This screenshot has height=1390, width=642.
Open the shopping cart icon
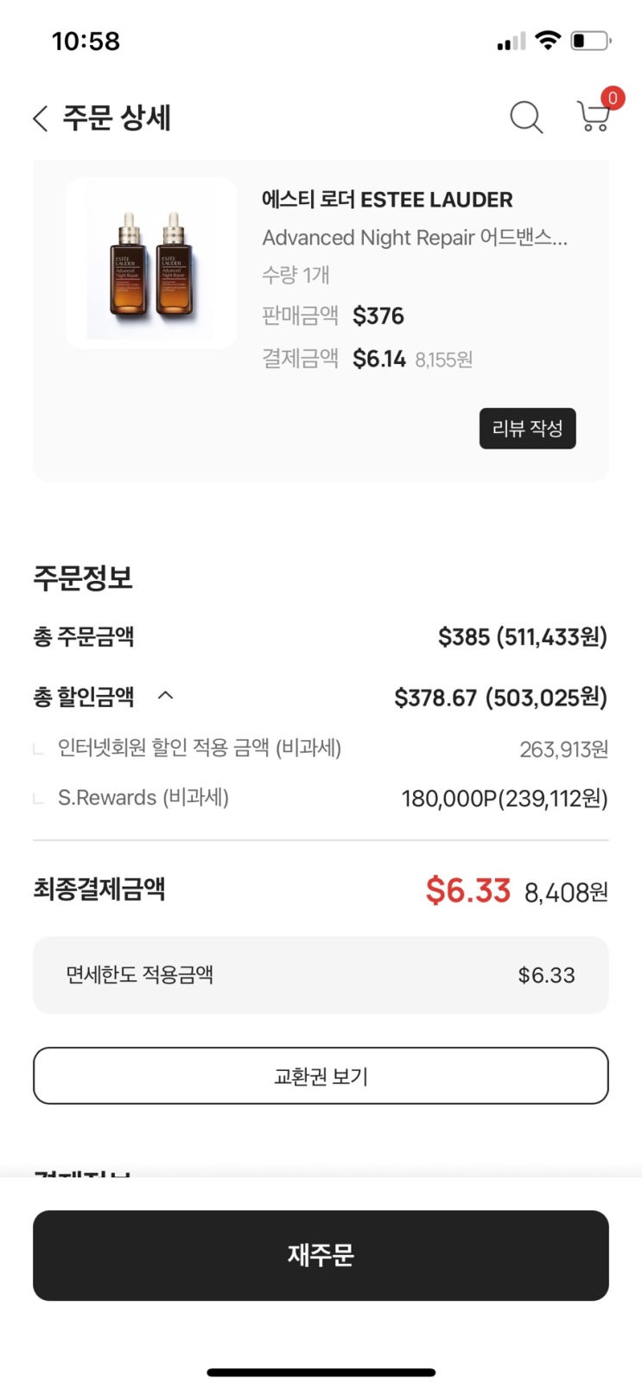pos(593,117)
